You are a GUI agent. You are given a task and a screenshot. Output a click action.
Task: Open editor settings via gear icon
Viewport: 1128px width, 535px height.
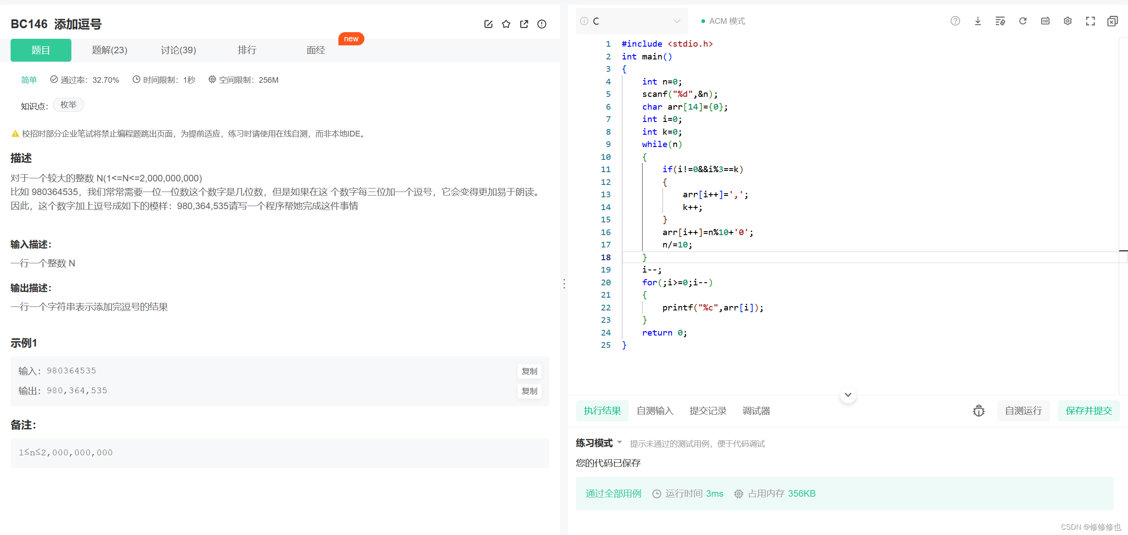pyautogui.click(x=1067, y=21)
